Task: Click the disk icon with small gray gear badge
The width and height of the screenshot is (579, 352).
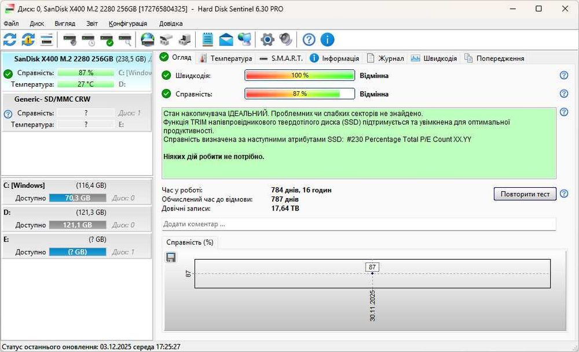Action: (x=69, y=39)
